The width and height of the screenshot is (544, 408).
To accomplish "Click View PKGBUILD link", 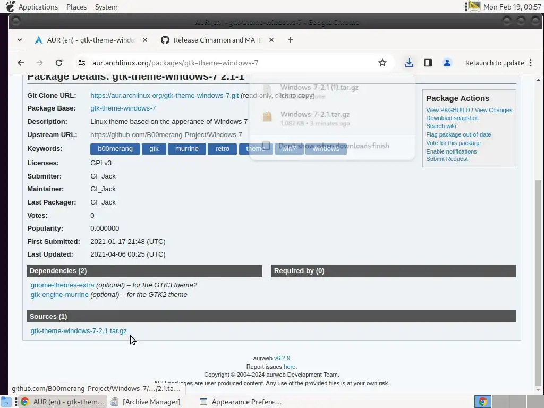I will pos(448,110).
